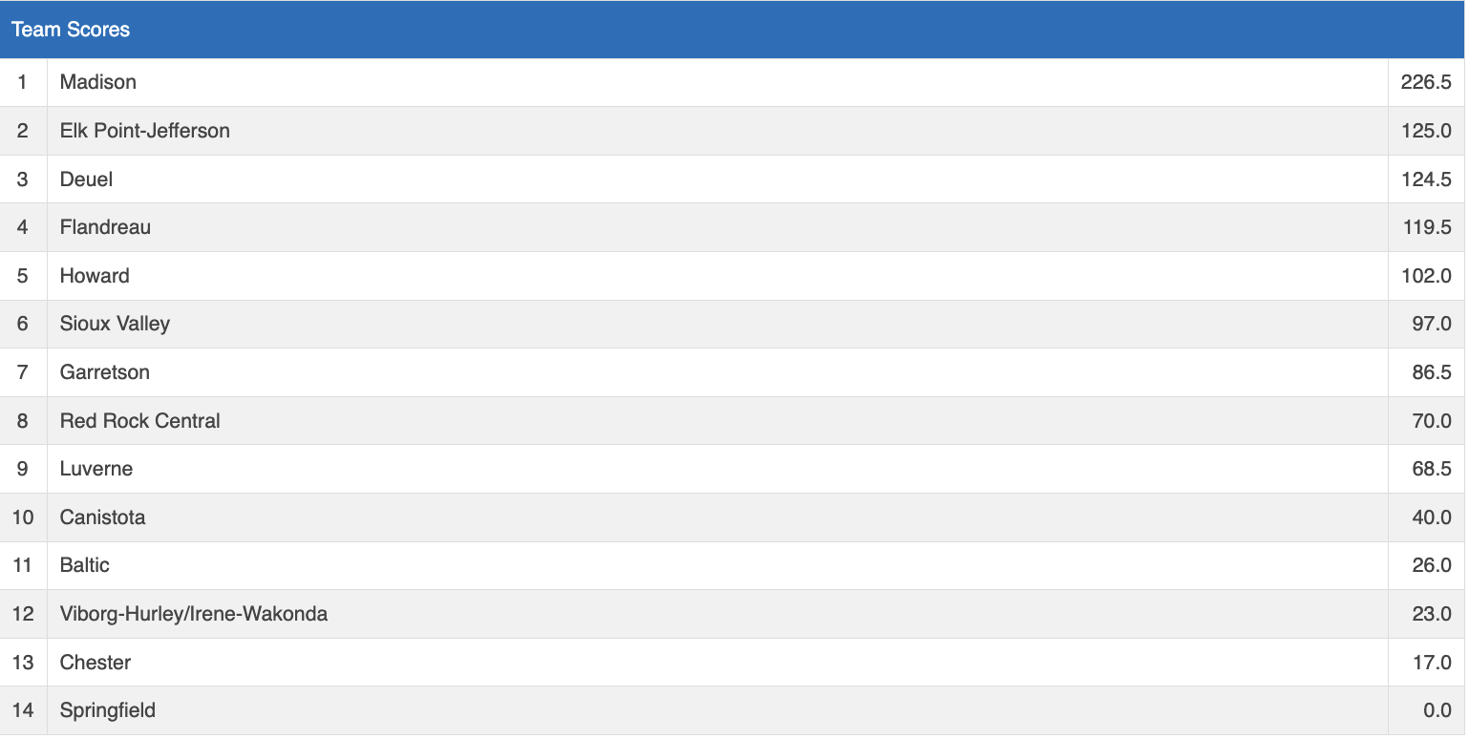Select the Baltic team row

coord(85,565)
